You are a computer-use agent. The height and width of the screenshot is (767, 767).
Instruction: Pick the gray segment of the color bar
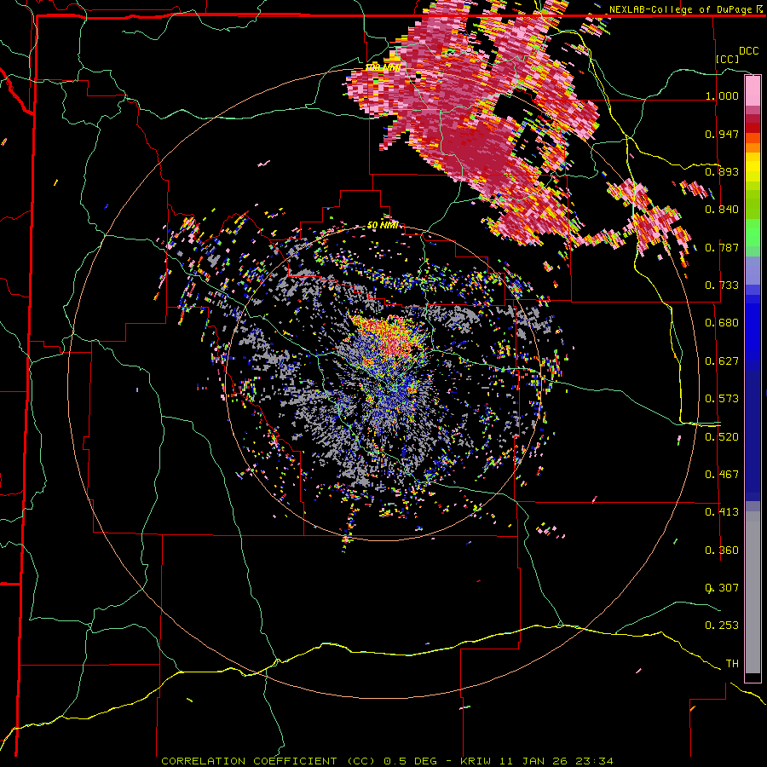coord(753,592)
